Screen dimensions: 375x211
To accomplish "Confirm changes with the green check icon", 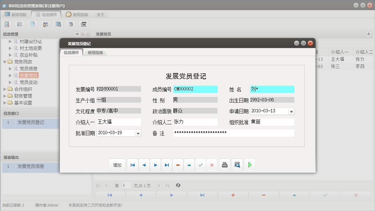I will [200, 165].
